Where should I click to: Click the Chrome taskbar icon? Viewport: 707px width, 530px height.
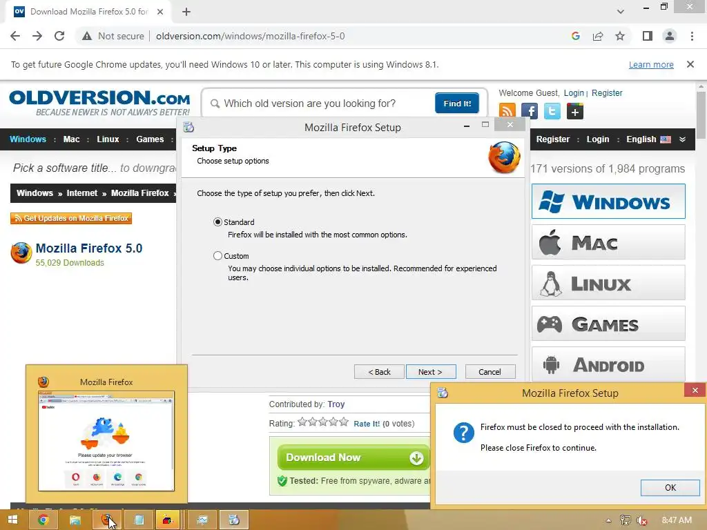coord(43,520)
